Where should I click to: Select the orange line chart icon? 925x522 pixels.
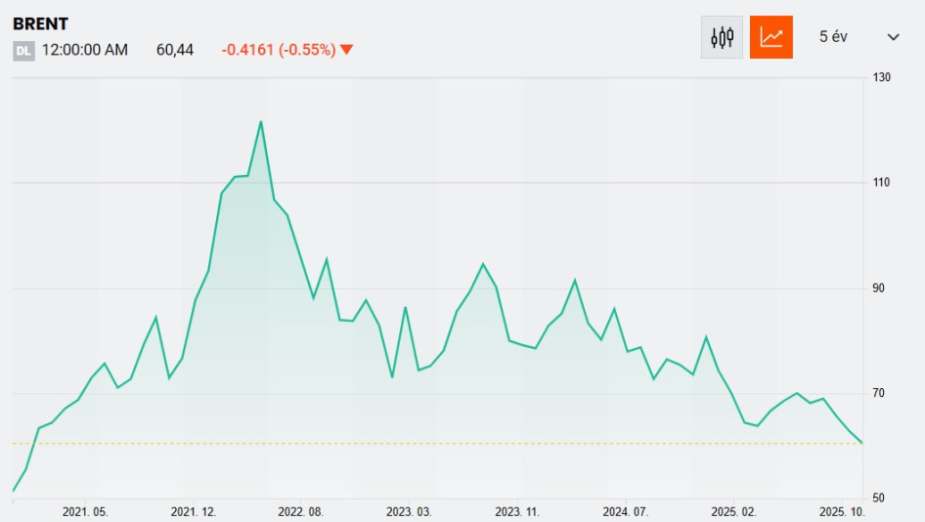771,37
